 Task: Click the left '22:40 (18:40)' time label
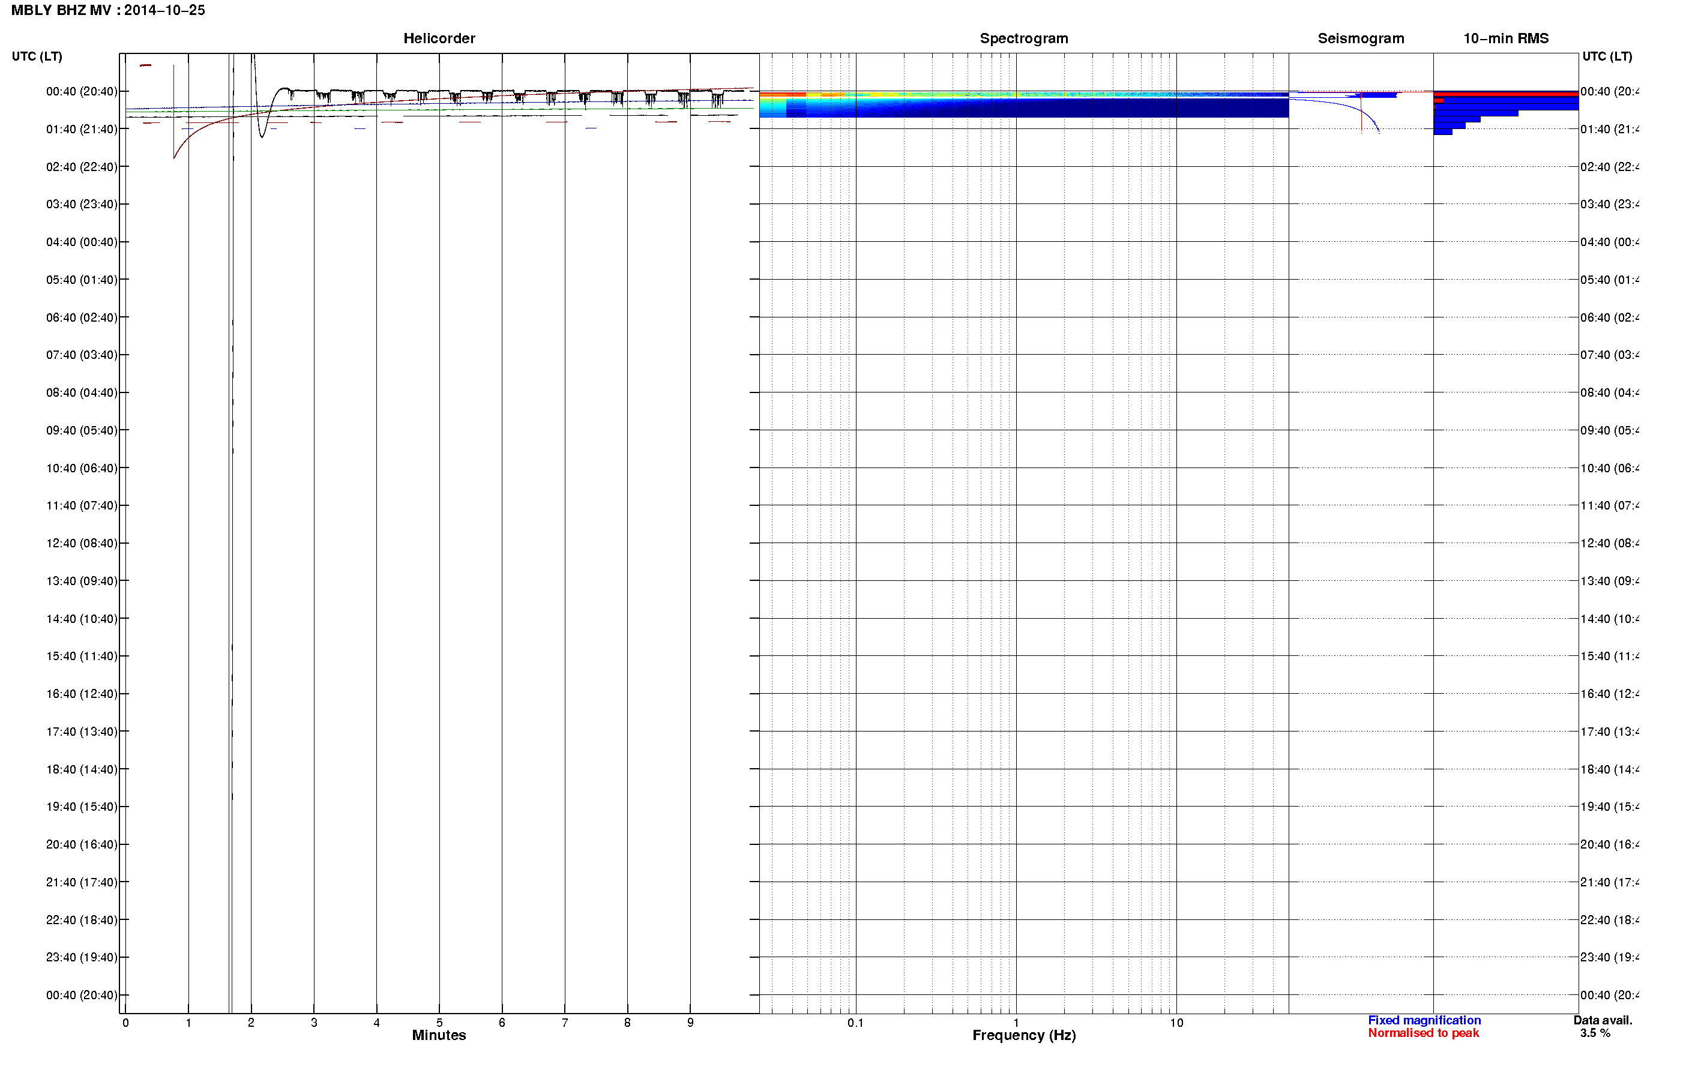[82, 920]
